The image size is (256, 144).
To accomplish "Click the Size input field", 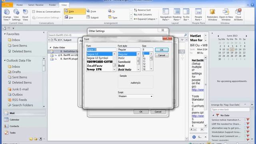I will tap(148, 50).
